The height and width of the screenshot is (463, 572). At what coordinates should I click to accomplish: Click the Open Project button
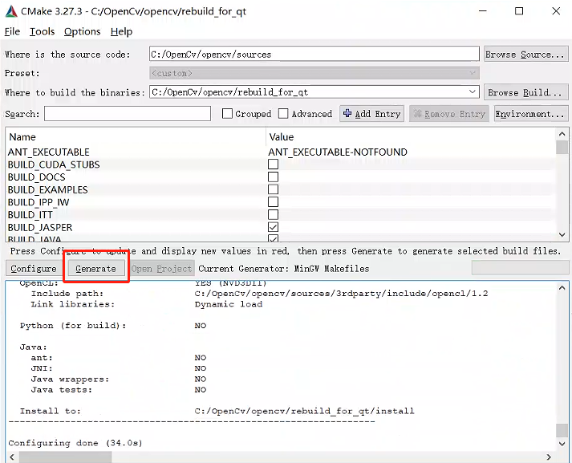tap(161, 269)
